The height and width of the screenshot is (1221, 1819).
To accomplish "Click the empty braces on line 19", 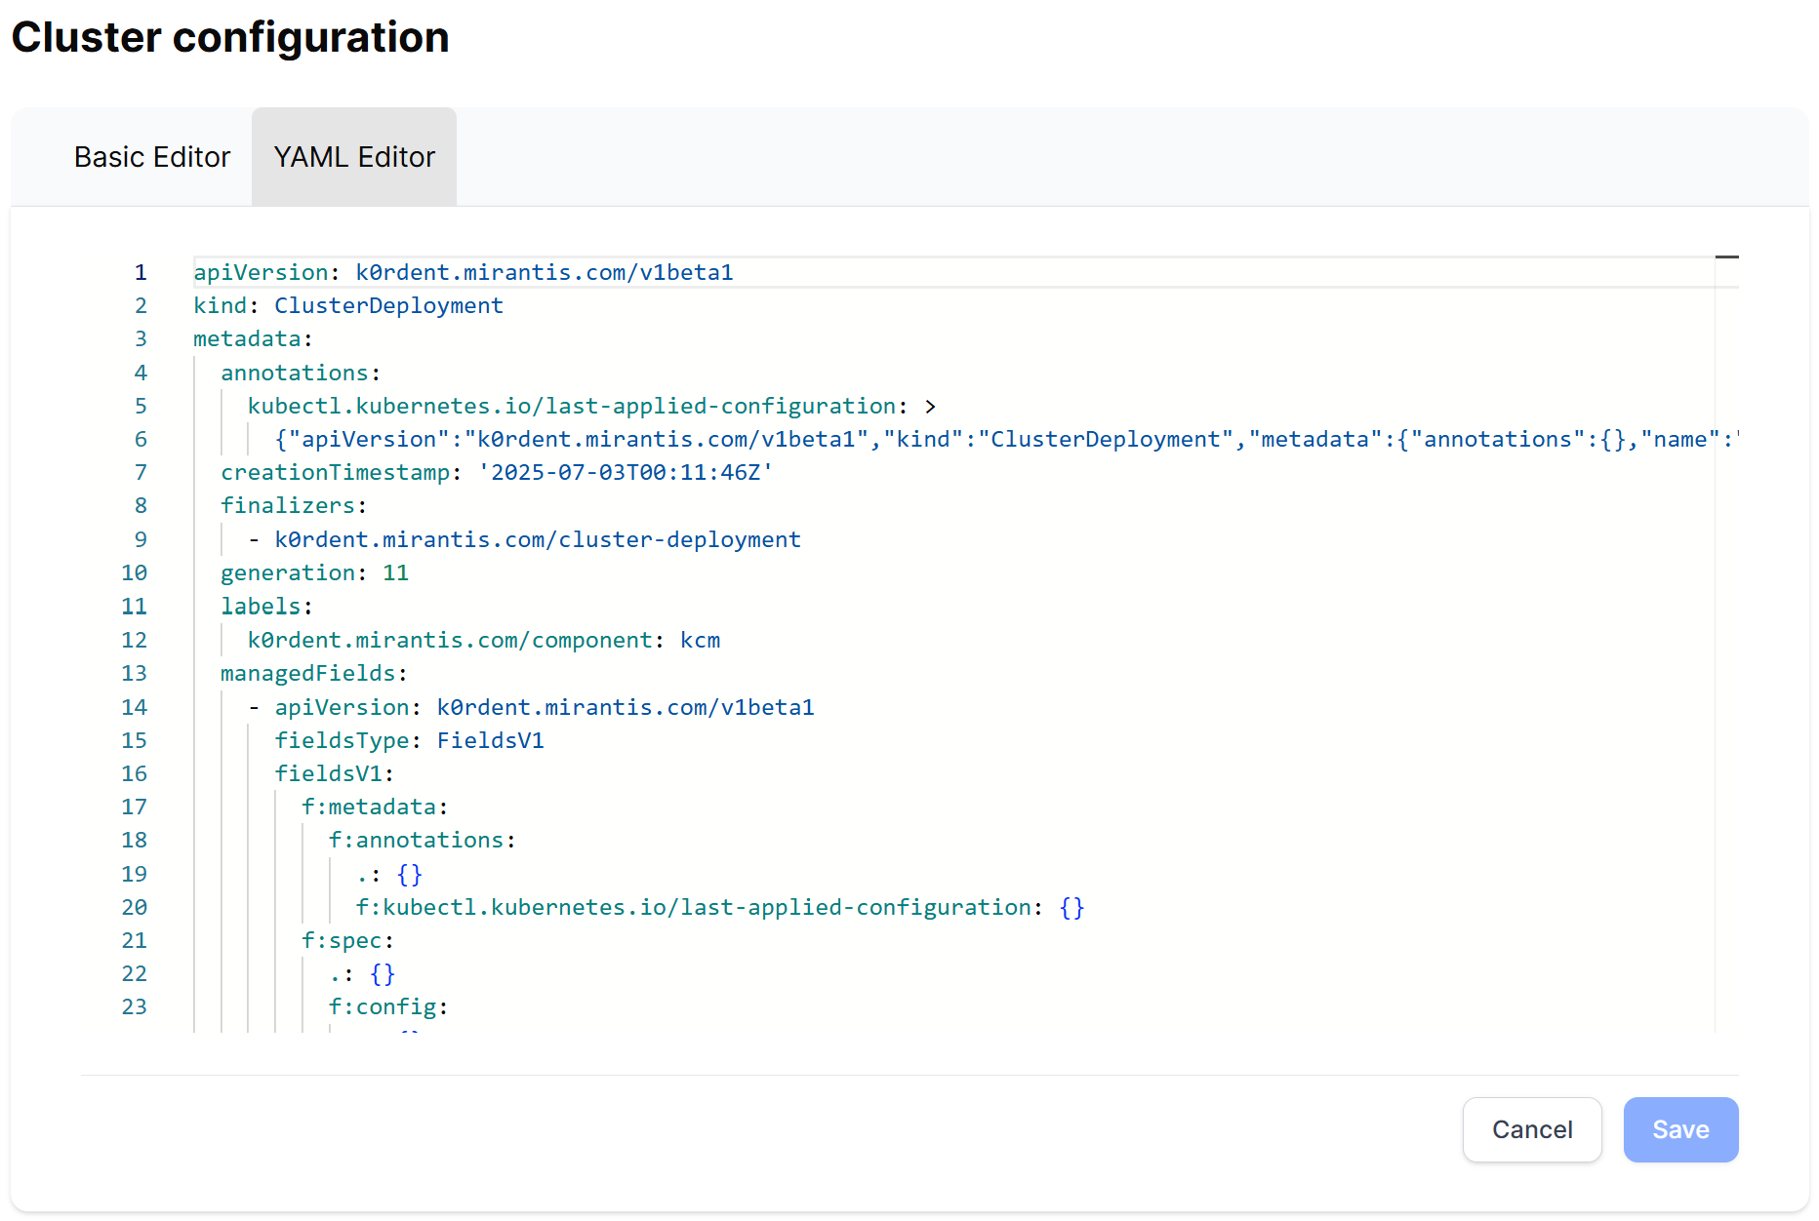I will click(x=409, y=874).
